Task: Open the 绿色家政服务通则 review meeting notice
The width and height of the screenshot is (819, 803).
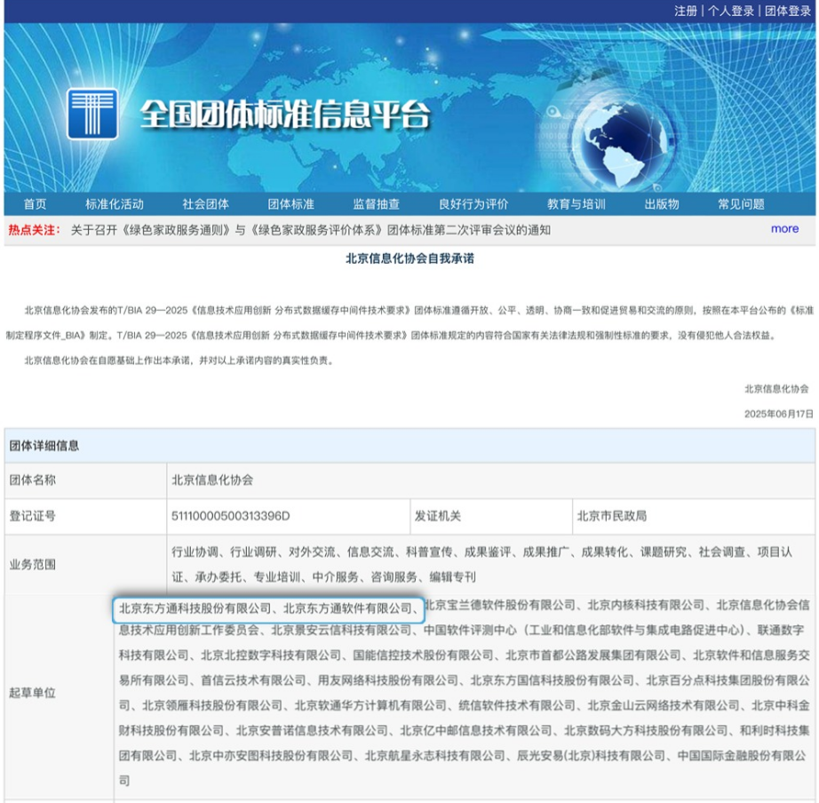Action: [311, 230]
